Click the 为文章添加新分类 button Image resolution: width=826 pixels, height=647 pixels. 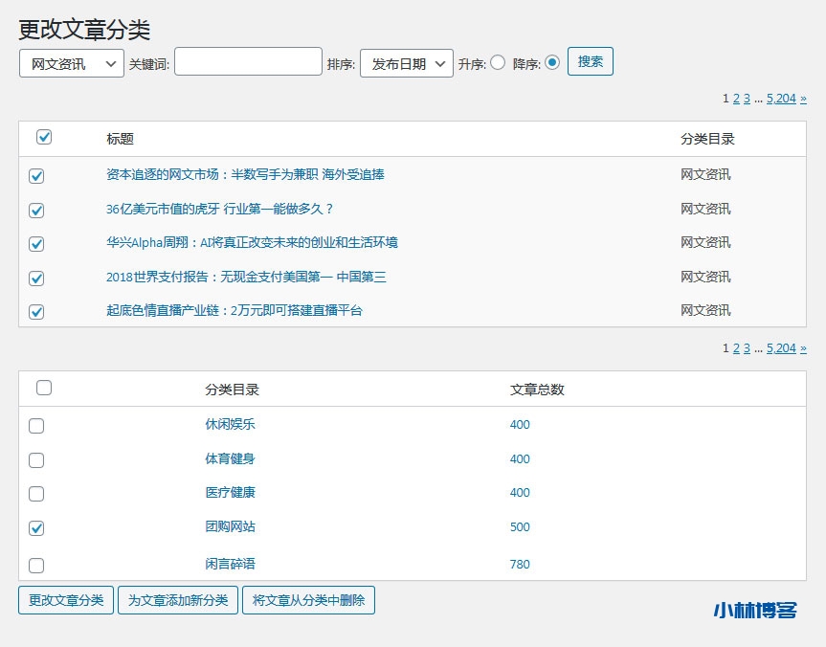click(177, 600)
